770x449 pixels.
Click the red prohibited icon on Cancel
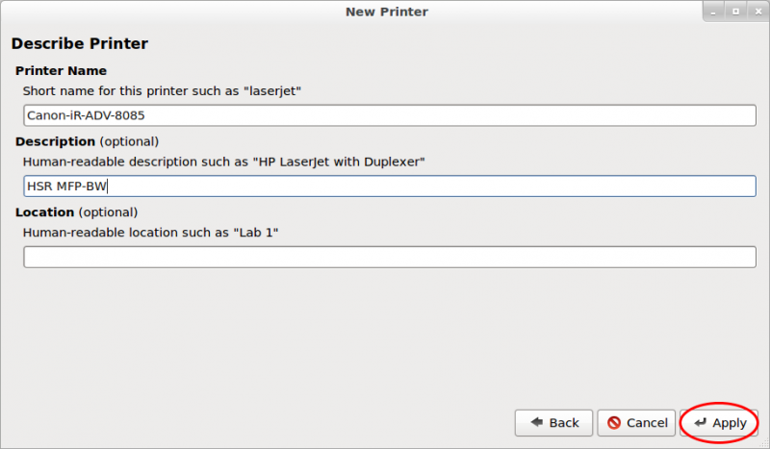(x=614, y=422)
